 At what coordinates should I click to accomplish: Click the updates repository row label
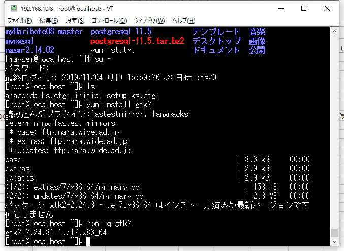pyautogui.click(x=19, y=177)
